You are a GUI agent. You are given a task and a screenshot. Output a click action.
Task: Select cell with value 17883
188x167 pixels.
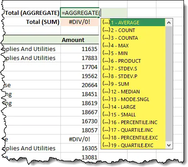pos(80,58)
